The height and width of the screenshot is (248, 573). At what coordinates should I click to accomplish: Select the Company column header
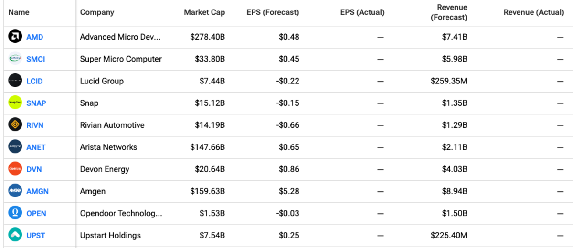(x=97, y=12)
